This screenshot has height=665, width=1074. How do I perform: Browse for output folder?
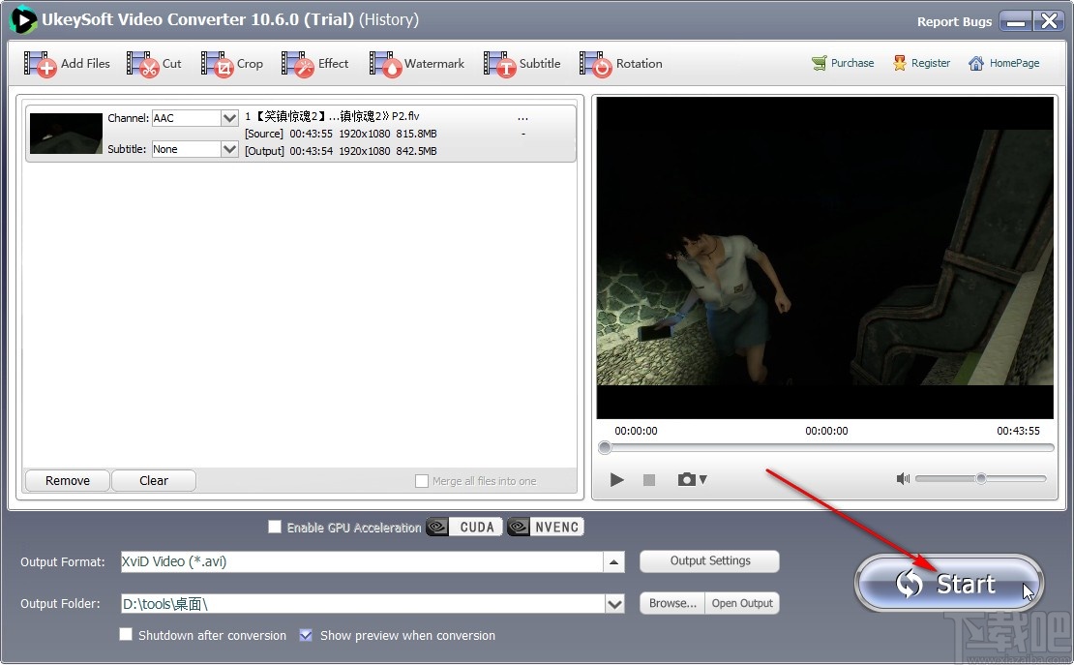click(671, 603)
